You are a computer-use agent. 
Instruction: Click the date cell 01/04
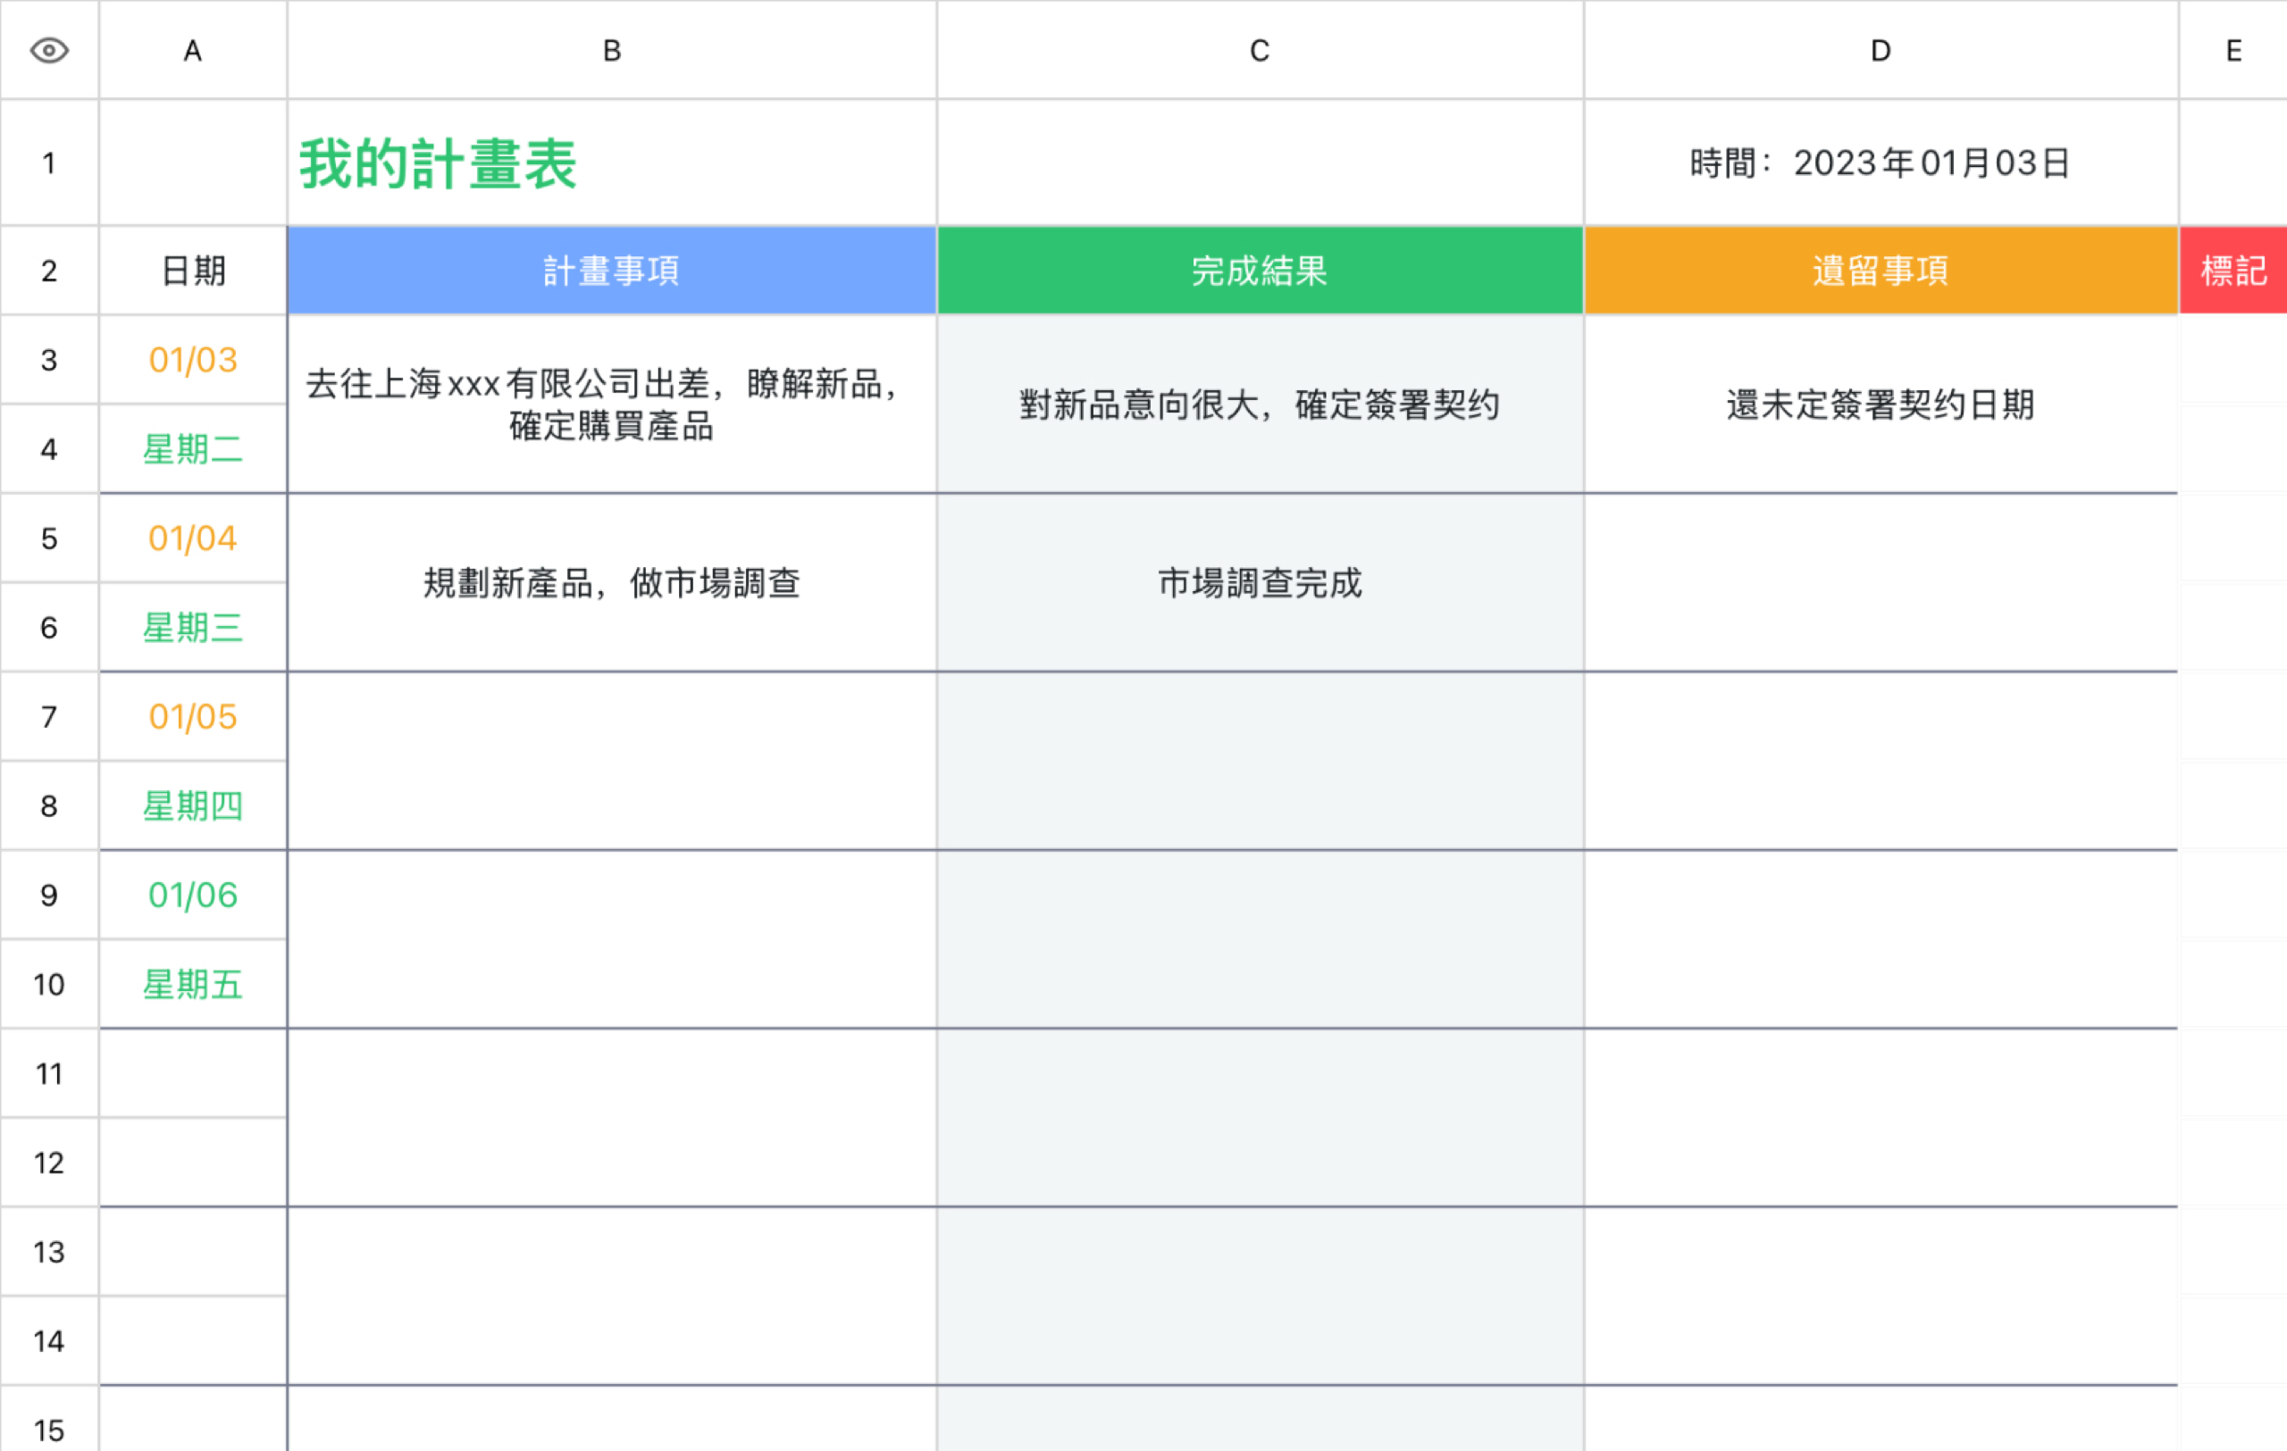[193, 538]
